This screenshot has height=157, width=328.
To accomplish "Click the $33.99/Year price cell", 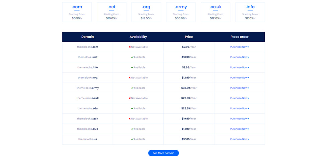I will (x=189, y=88).
